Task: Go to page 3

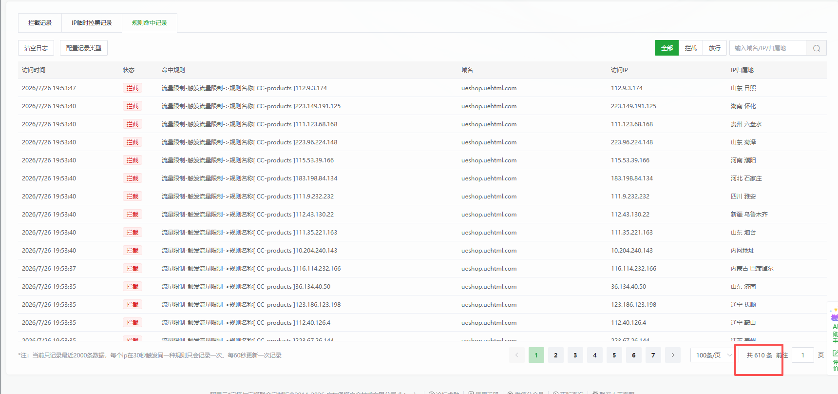Action: tap(575, 355)
